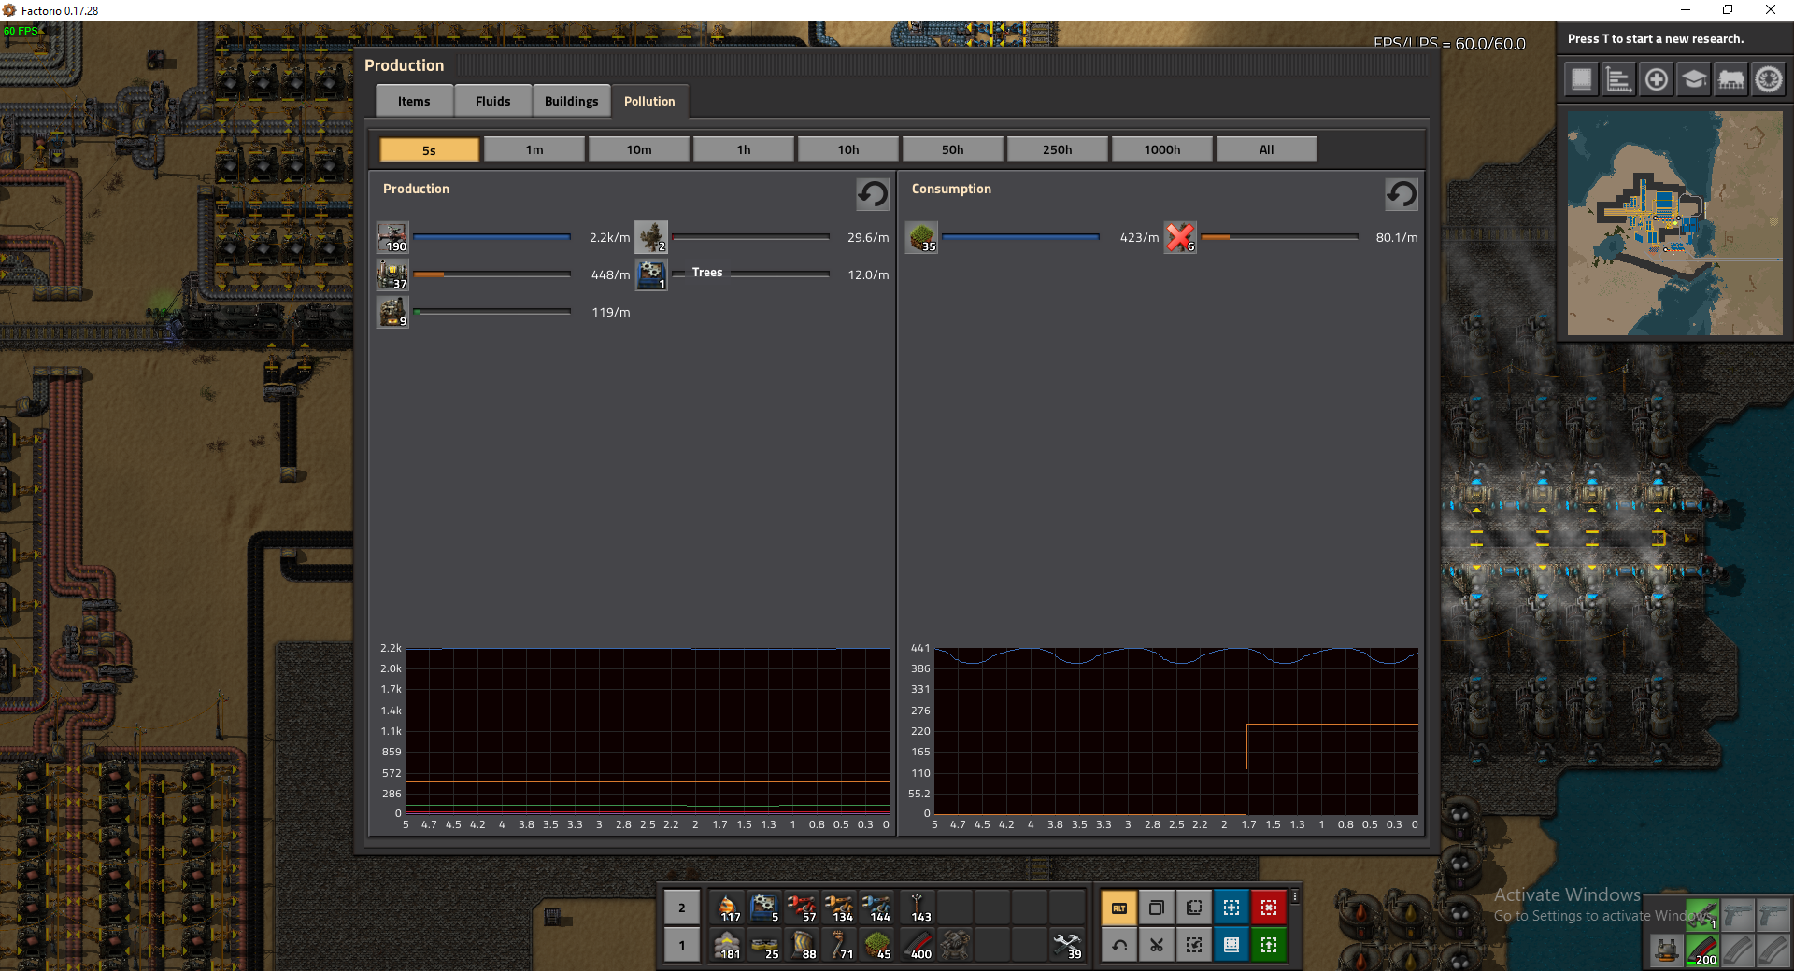1794x971 pixels.
Task: Reset the Production panel graph
Action: click(x=873, y=194)
